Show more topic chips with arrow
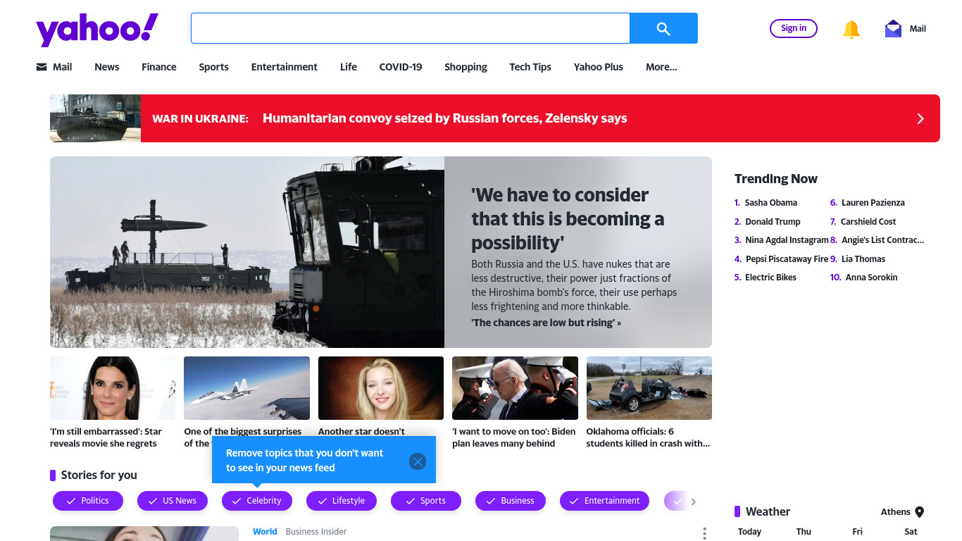 click(x=694, y=502)
